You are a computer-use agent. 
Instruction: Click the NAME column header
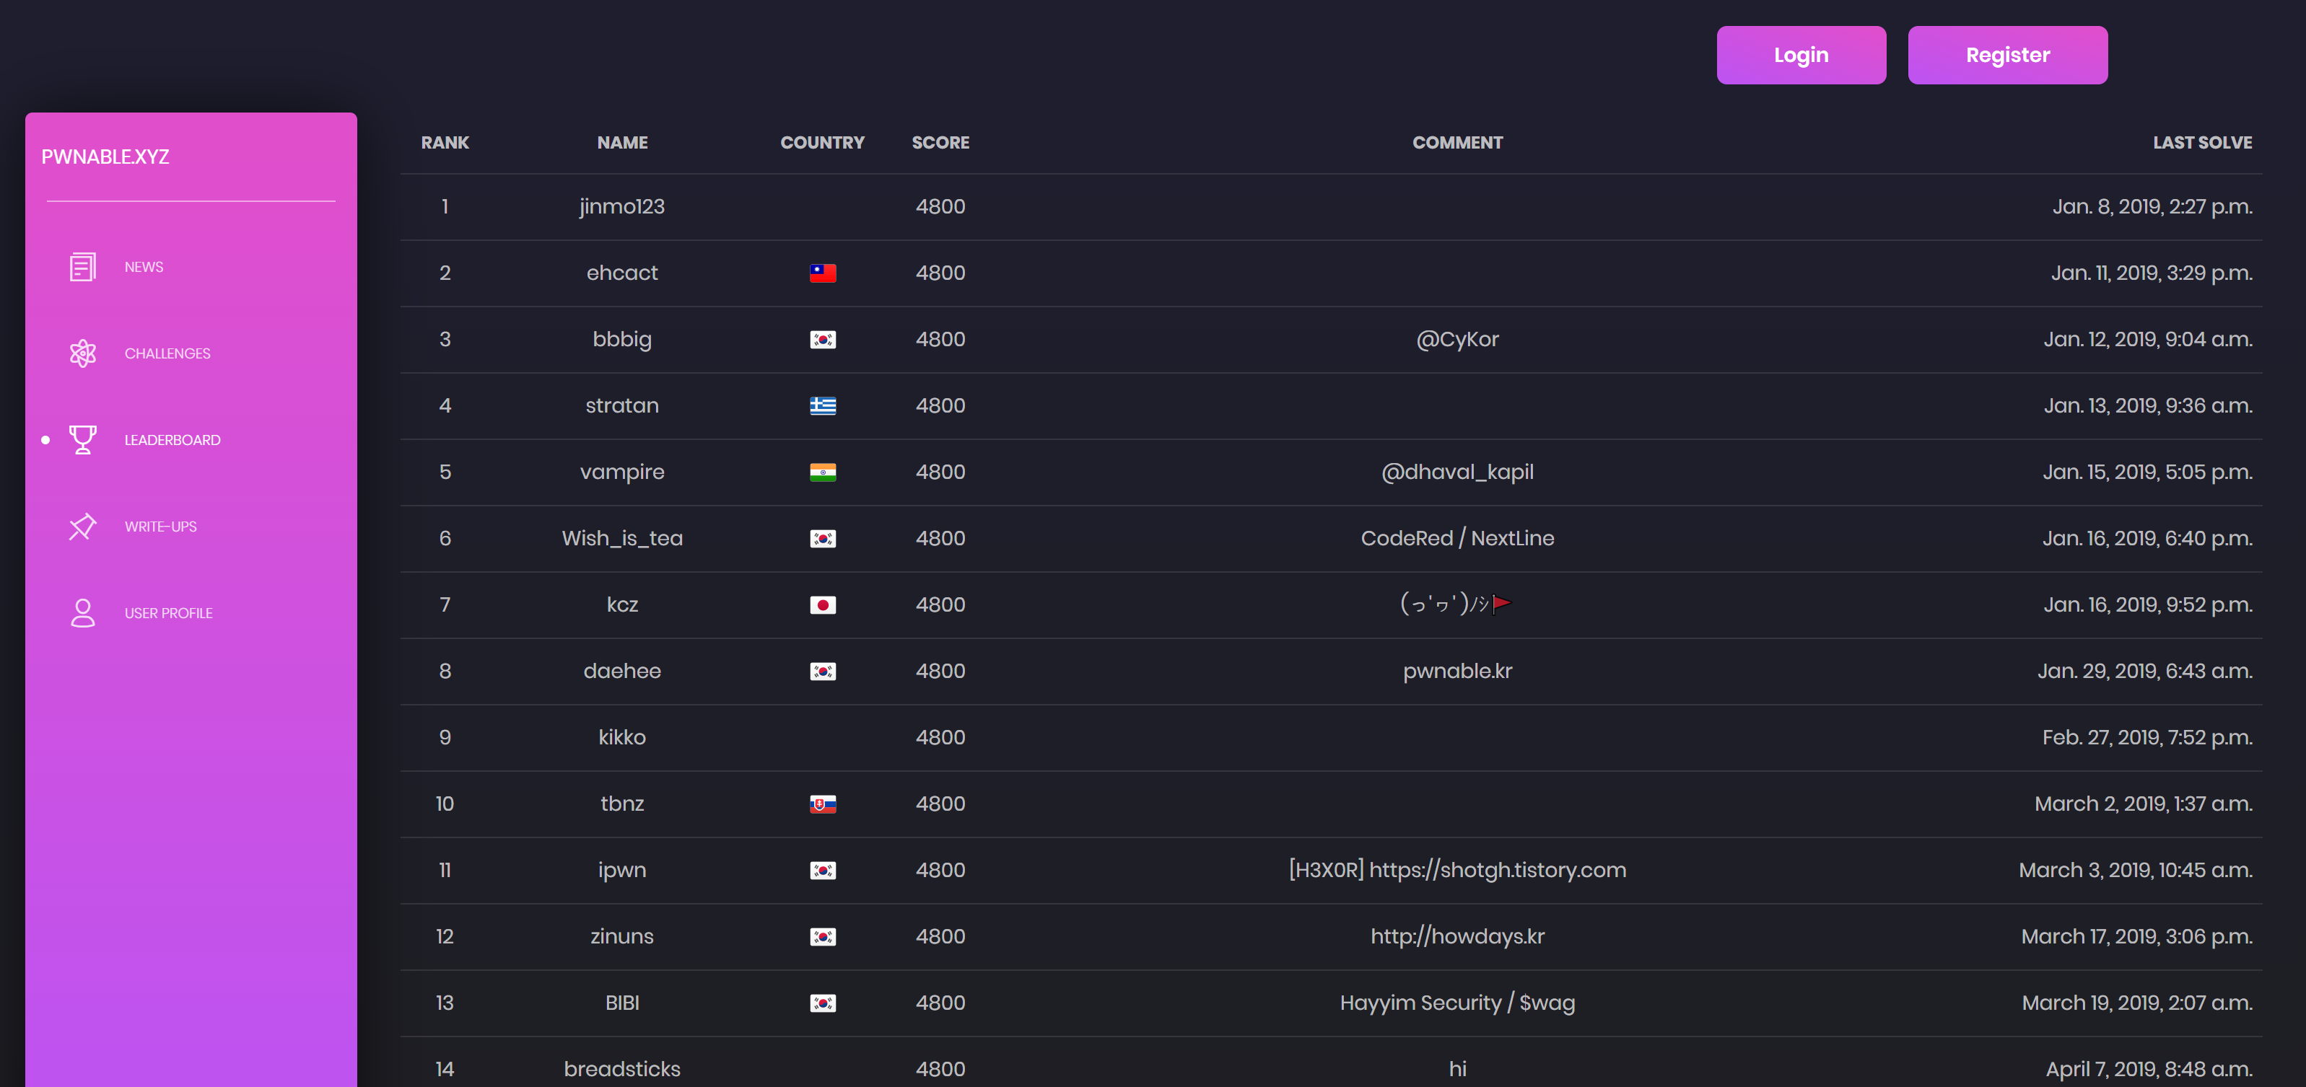click(622, 142)
